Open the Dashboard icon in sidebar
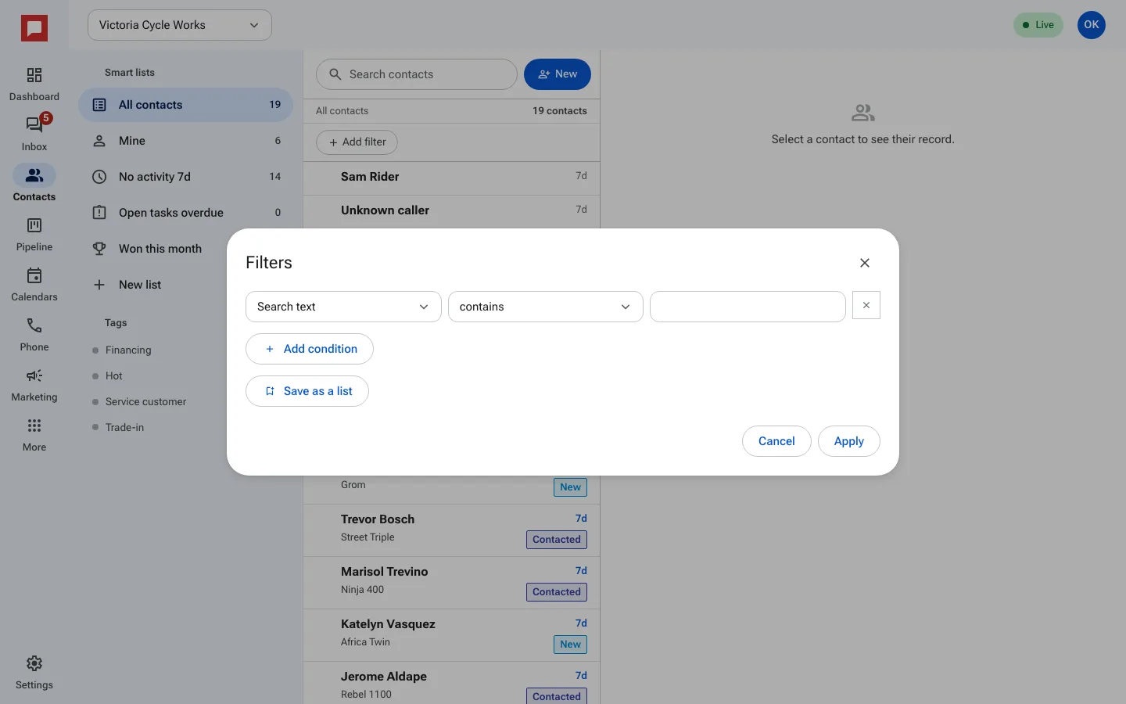This screenshot has height=704, width=1126. 34,75
